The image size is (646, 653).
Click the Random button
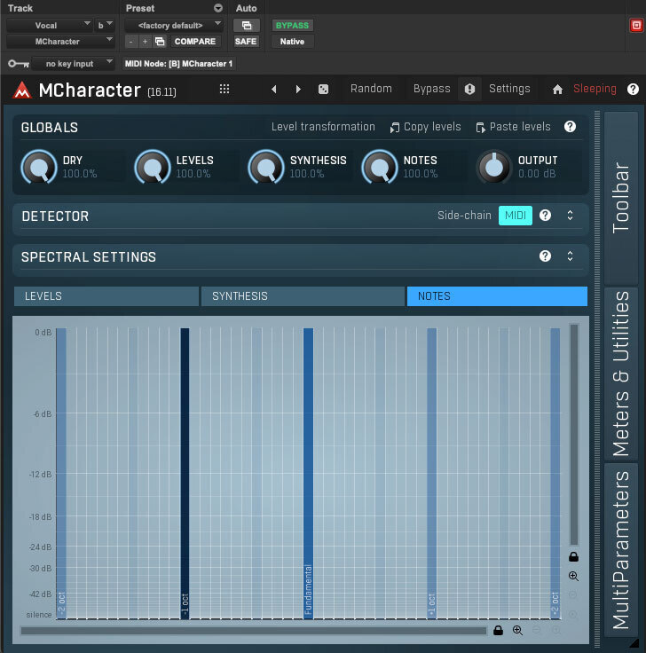coord(371,89)
